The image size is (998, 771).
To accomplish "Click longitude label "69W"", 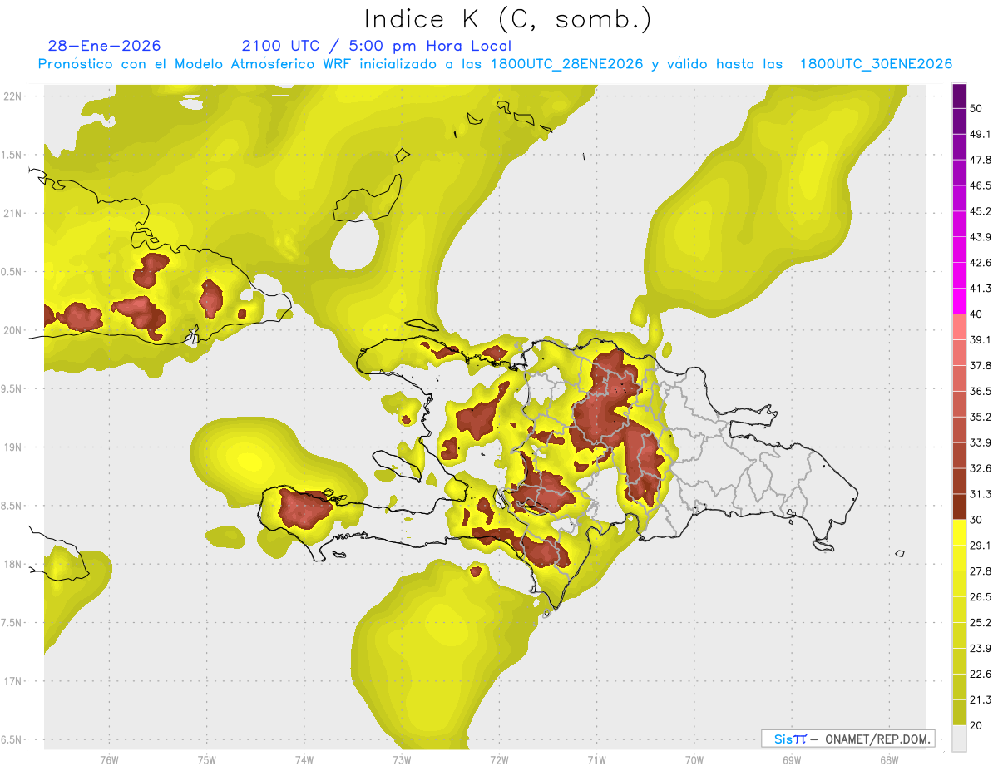I will pyautogui.click(x=792, y=760).
